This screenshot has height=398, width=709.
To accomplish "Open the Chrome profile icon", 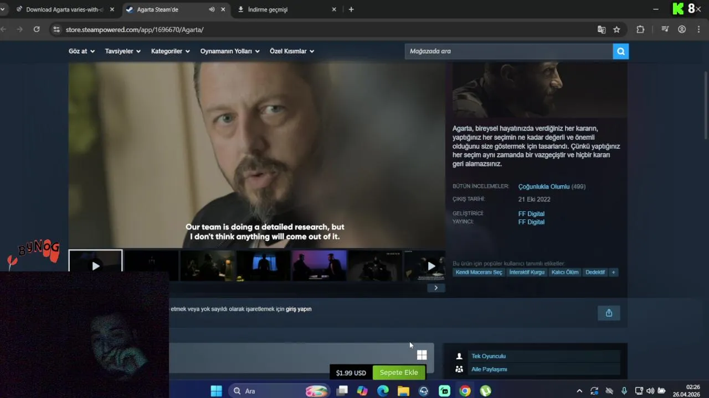I will (682, 29).
